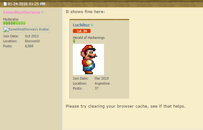This screenshot has width=203, height=130.
Task: Click the Discworld location value
Action: 32,41
